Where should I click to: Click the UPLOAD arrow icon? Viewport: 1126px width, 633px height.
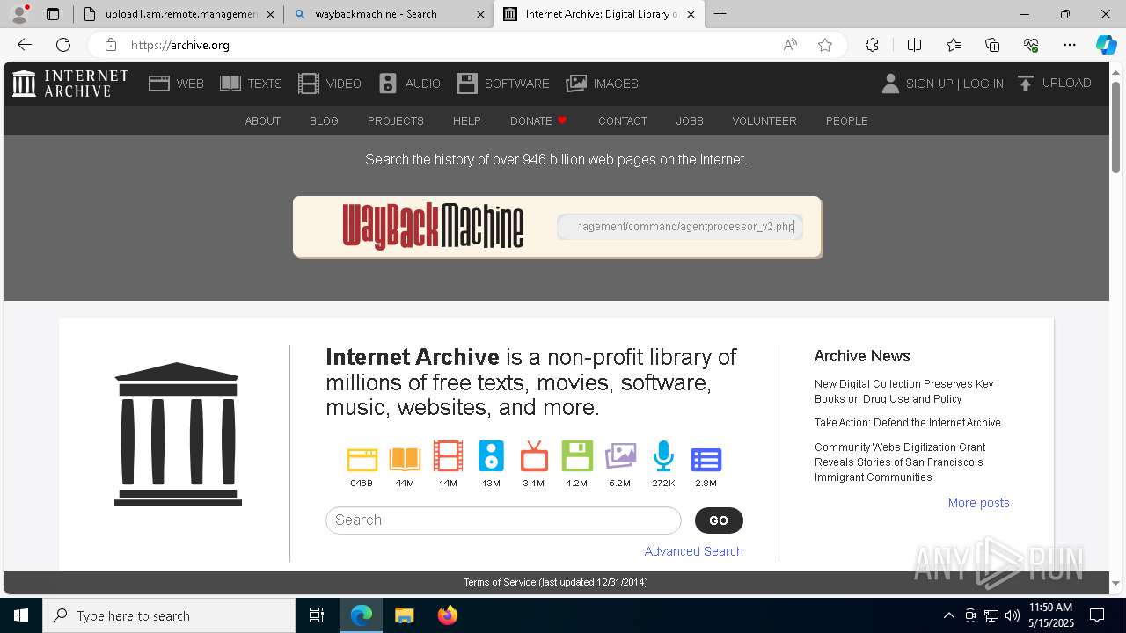coord(1025,84)
